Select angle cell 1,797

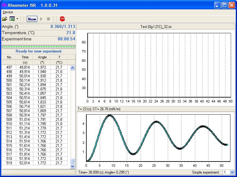(x=42, y=115)
